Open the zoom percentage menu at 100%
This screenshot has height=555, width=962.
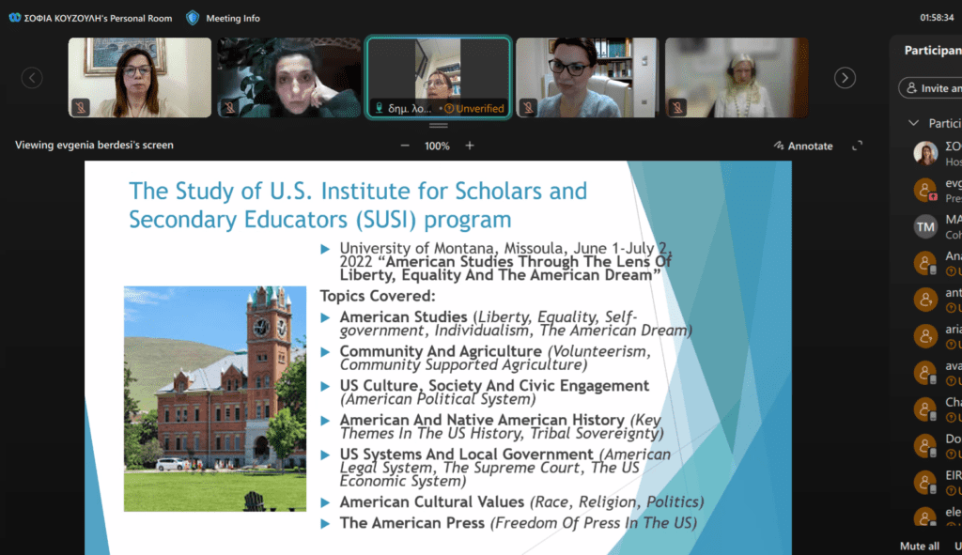tap(437, 146)
